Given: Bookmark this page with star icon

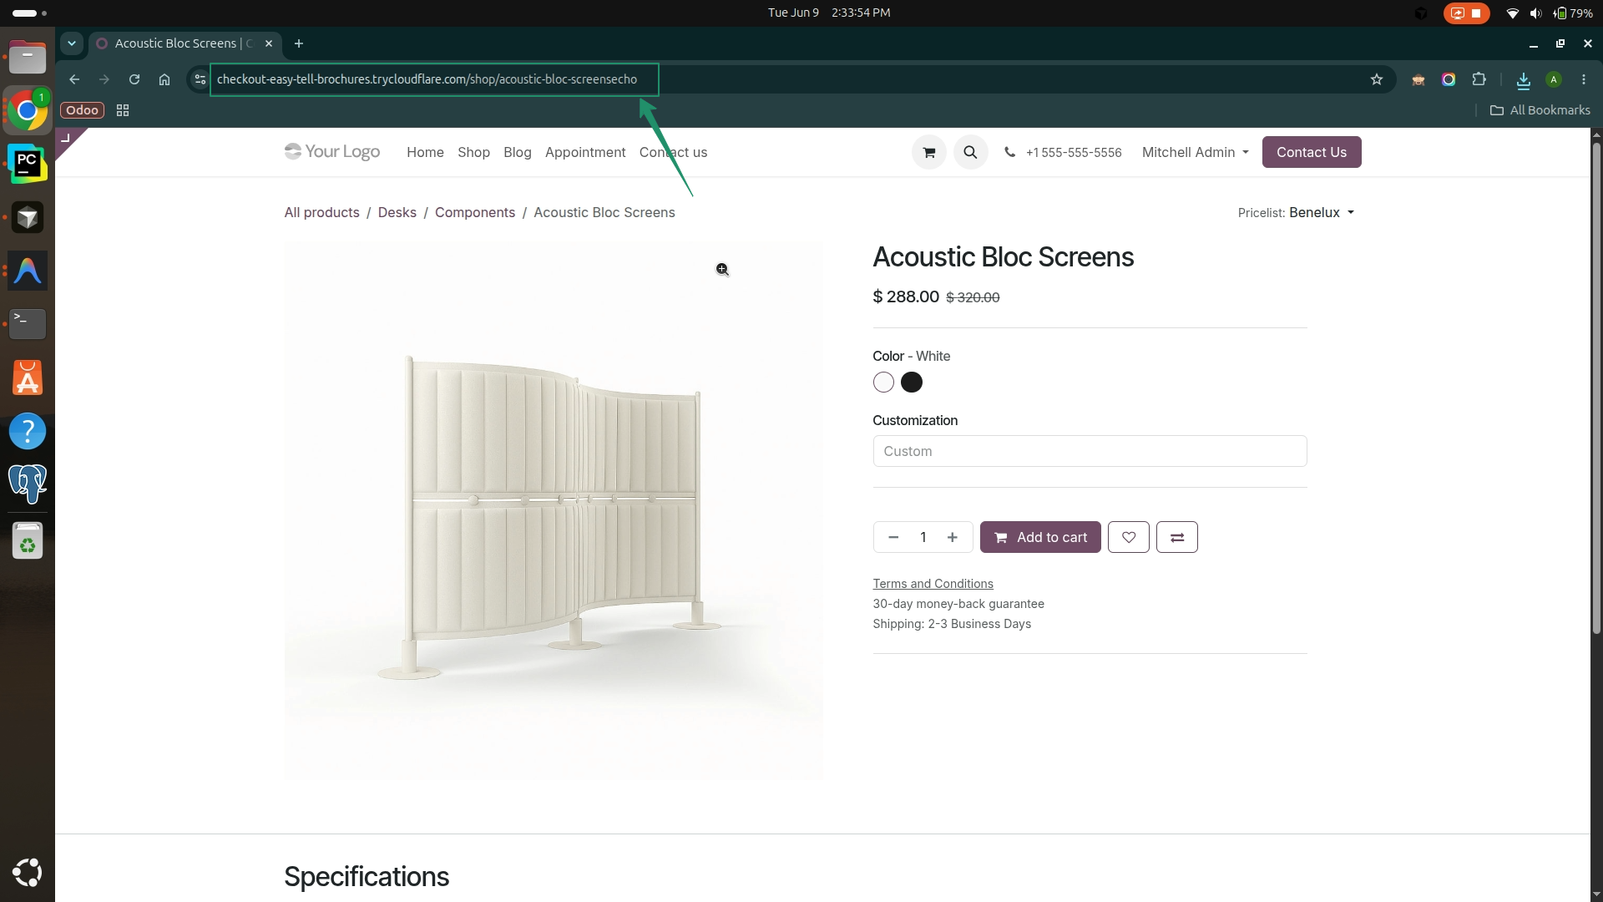Looking at the screenshot, I should point(1377,79).
